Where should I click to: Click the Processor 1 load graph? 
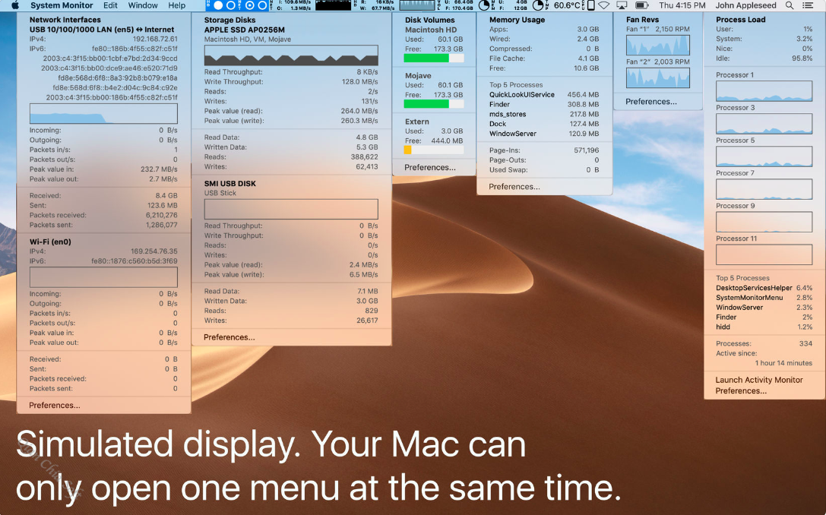click(764, 91)
